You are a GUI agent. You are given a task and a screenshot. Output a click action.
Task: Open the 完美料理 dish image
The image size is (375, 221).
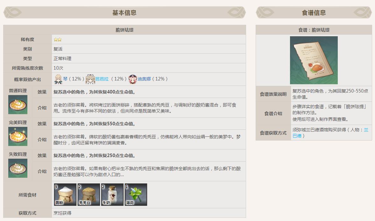(x=18, y=136)
